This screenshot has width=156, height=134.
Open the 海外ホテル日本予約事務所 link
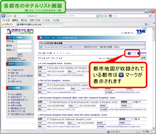point(22,76)
